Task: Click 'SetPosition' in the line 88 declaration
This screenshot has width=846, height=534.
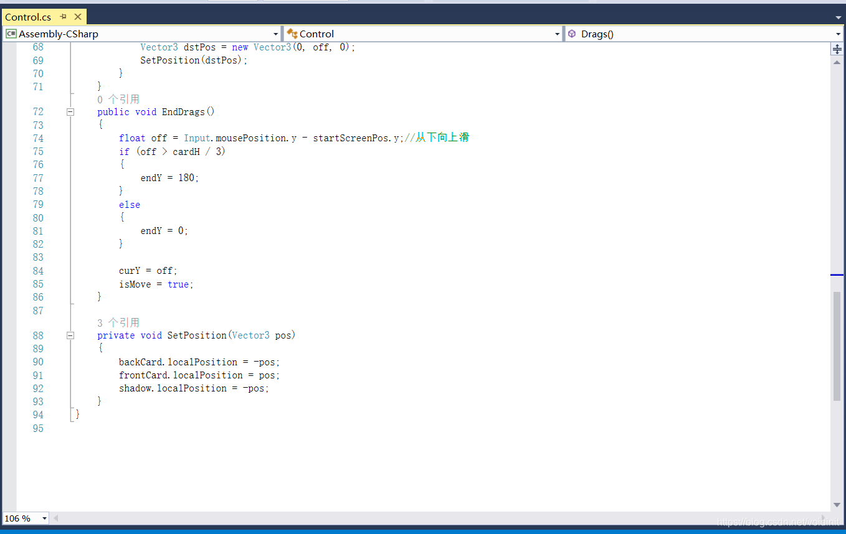Action: point(197,335)
